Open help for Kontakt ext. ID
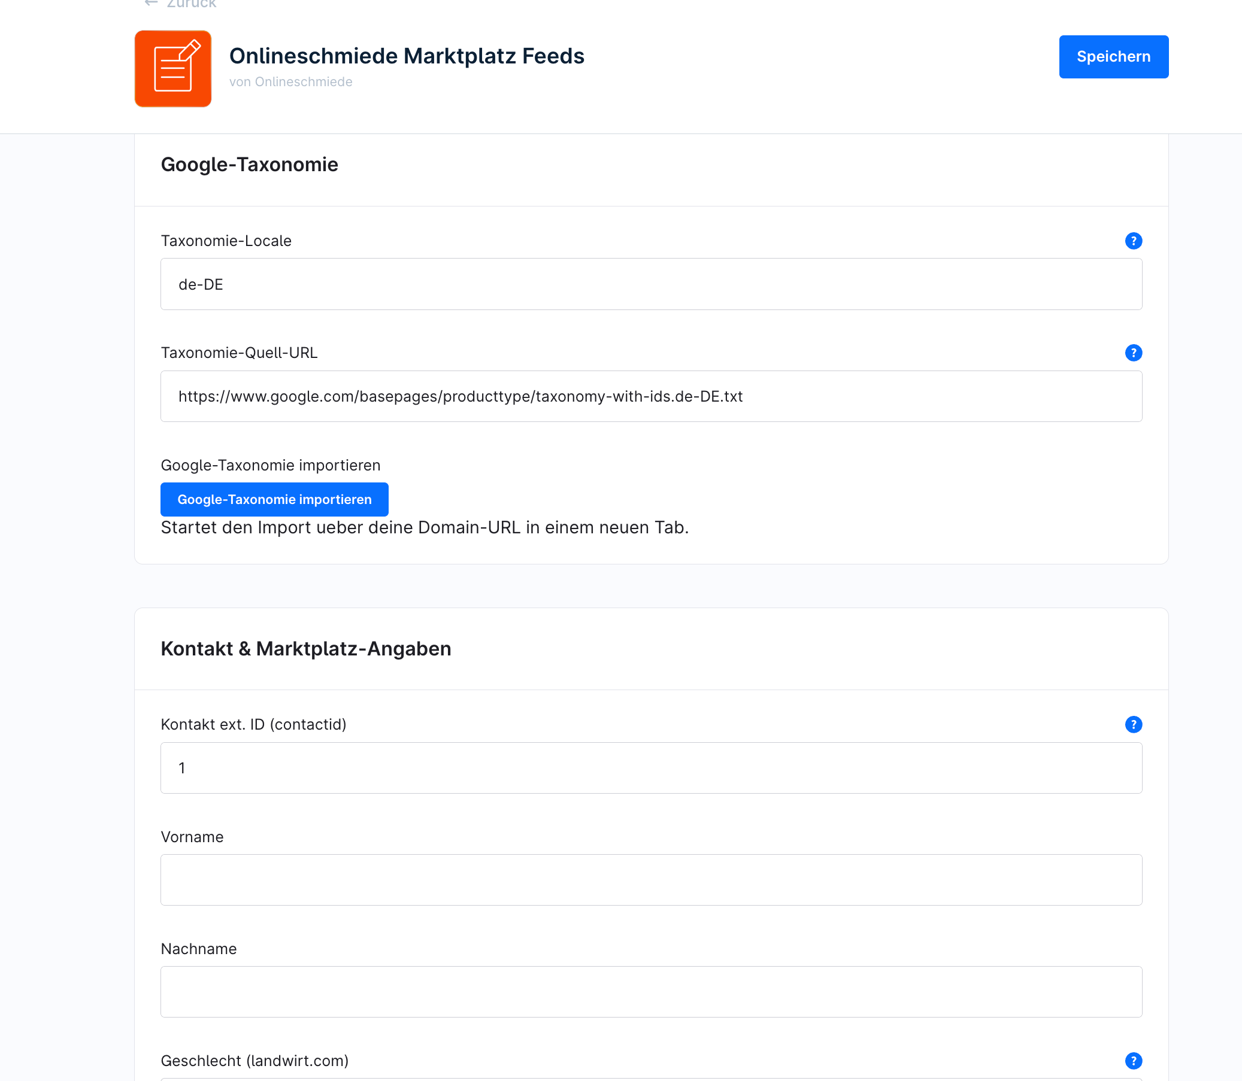The image size is (1242, 1081). 1134,724
